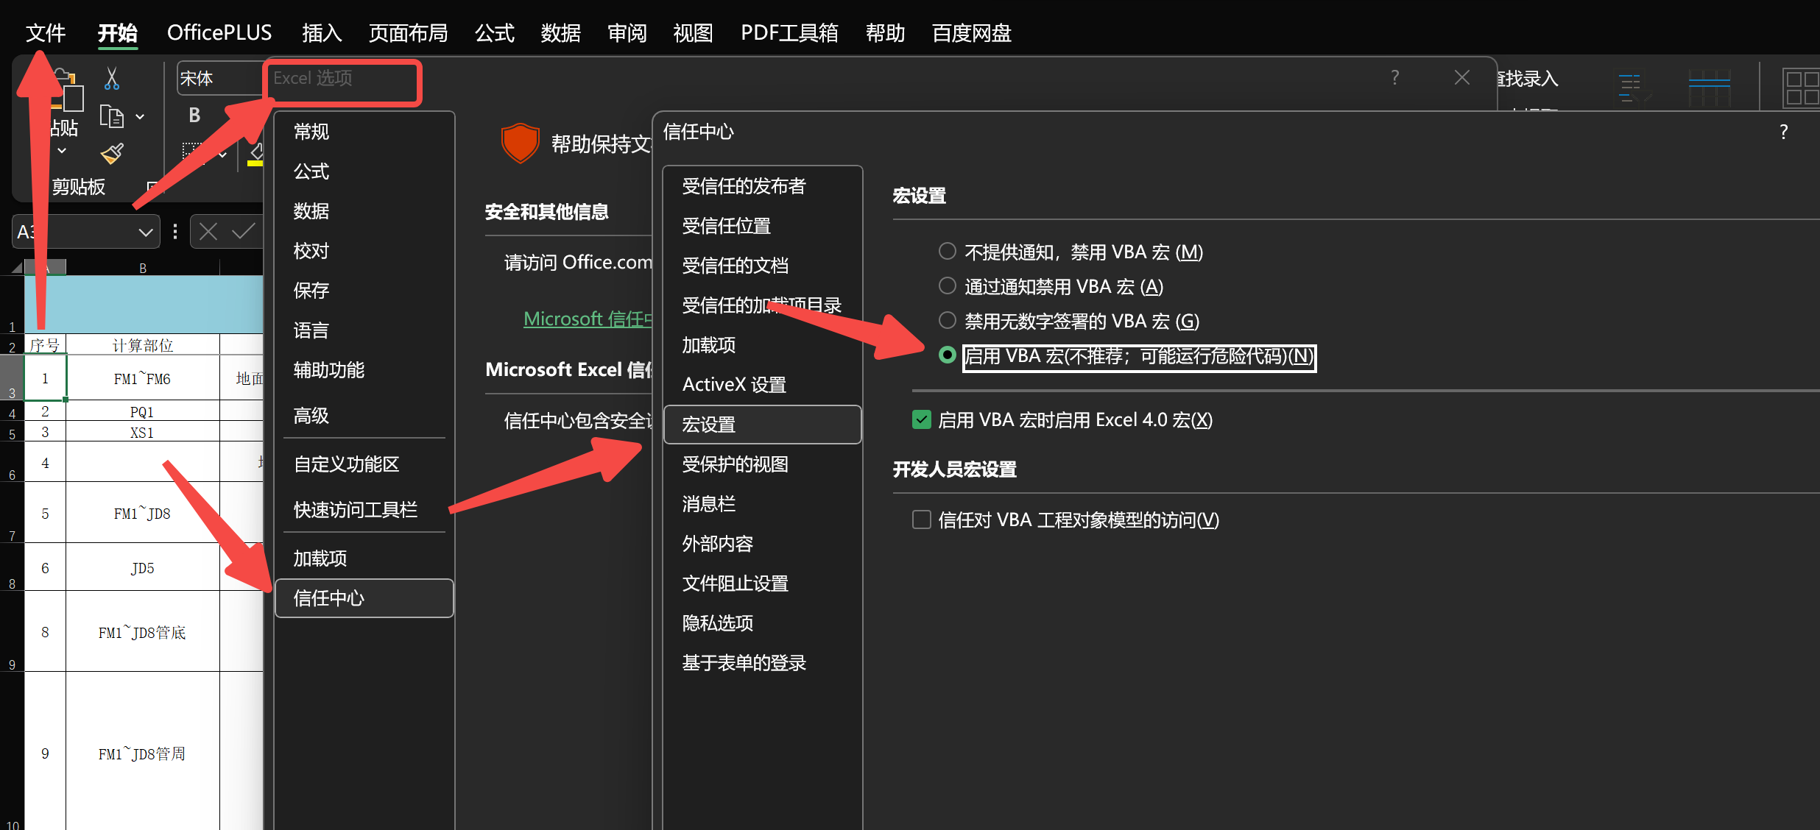1820x830 pixels.
Task: Click the red shield security icon
Action: coord(521,143)
